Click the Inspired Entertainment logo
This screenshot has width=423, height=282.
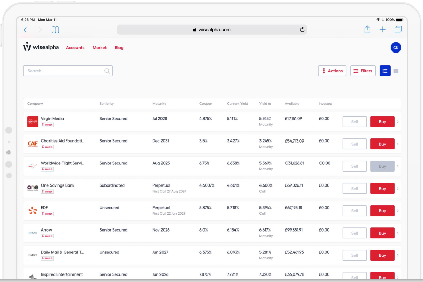pyautogui.click(x=33, y=277)
